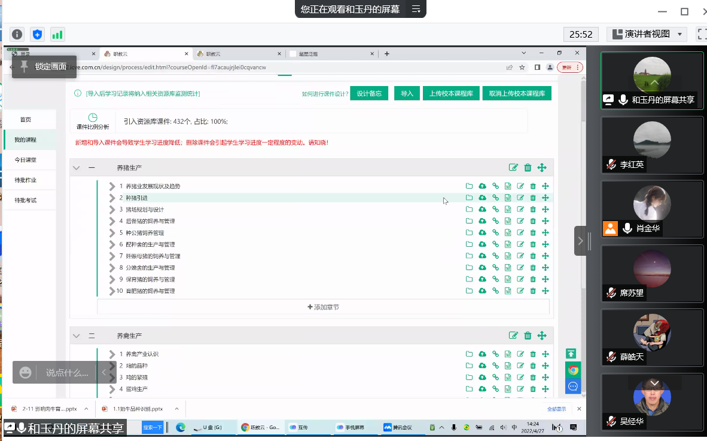
Task: Collapse the 养猪生产 module
Action: pos(76,168)
